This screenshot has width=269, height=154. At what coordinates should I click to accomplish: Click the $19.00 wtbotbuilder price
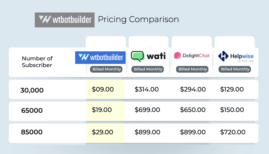(103, 110)
